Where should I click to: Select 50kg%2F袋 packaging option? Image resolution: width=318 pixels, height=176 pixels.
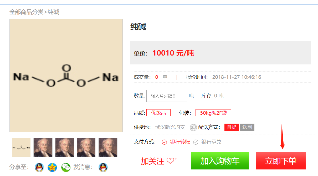[213, 113]
